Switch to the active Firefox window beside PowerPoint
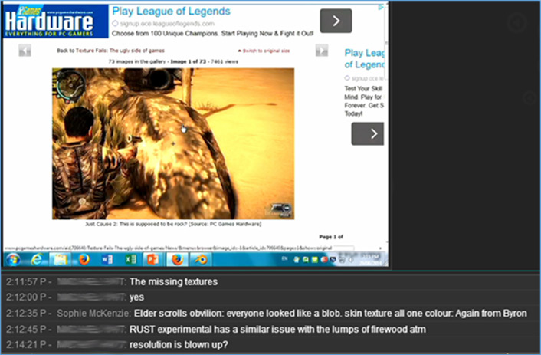This screenshot has width=541, height=355. pos(177,259)
